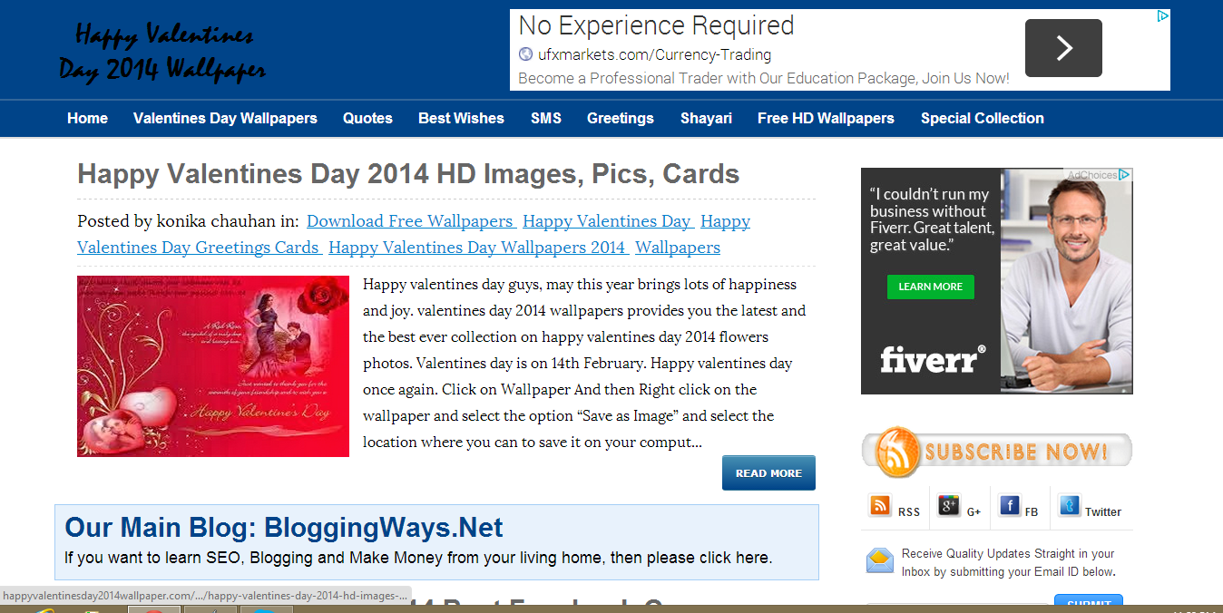Open the red Valentine wallpaper thumbnail
1223x613 pixels.
tap(213, 366)
